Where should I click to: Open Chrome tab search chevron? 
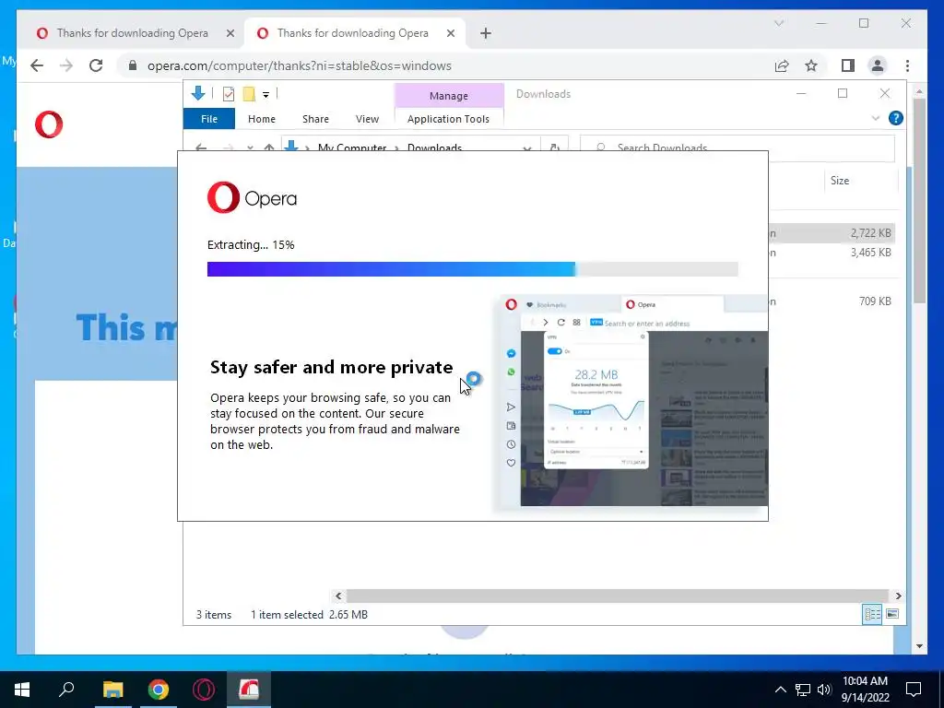tap(778, 23)
